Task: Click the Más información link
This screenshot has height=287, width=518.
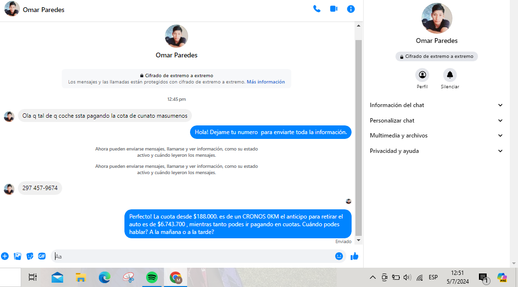Action: (x=266, y=82)
